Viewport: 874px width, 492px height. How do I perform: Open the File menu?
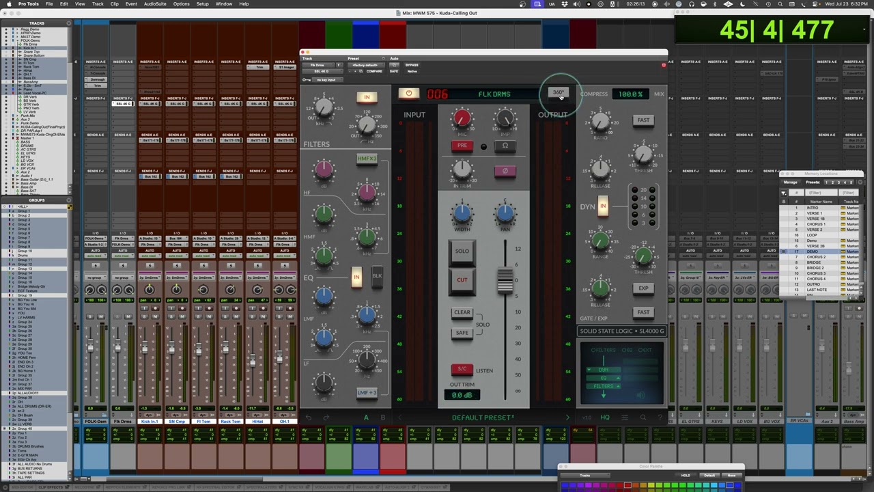point(49,4)
